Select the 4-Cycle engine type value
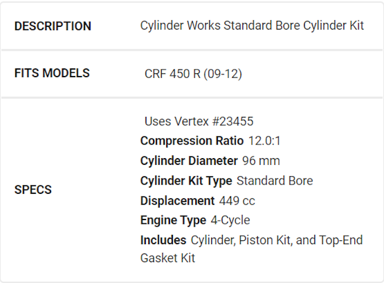This screenshot has width=384, height=283. coord(230,221)
